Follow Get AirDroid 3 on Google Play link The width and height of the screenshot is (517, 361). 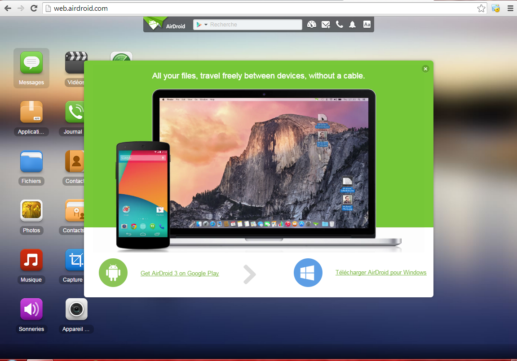point(180,273)
